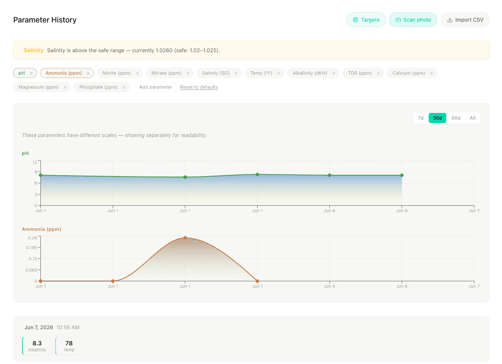Click the Jun 7, 2026 entry date
Image resolution: width=502 pixels, height=364 pixels.
coord(39,328)
